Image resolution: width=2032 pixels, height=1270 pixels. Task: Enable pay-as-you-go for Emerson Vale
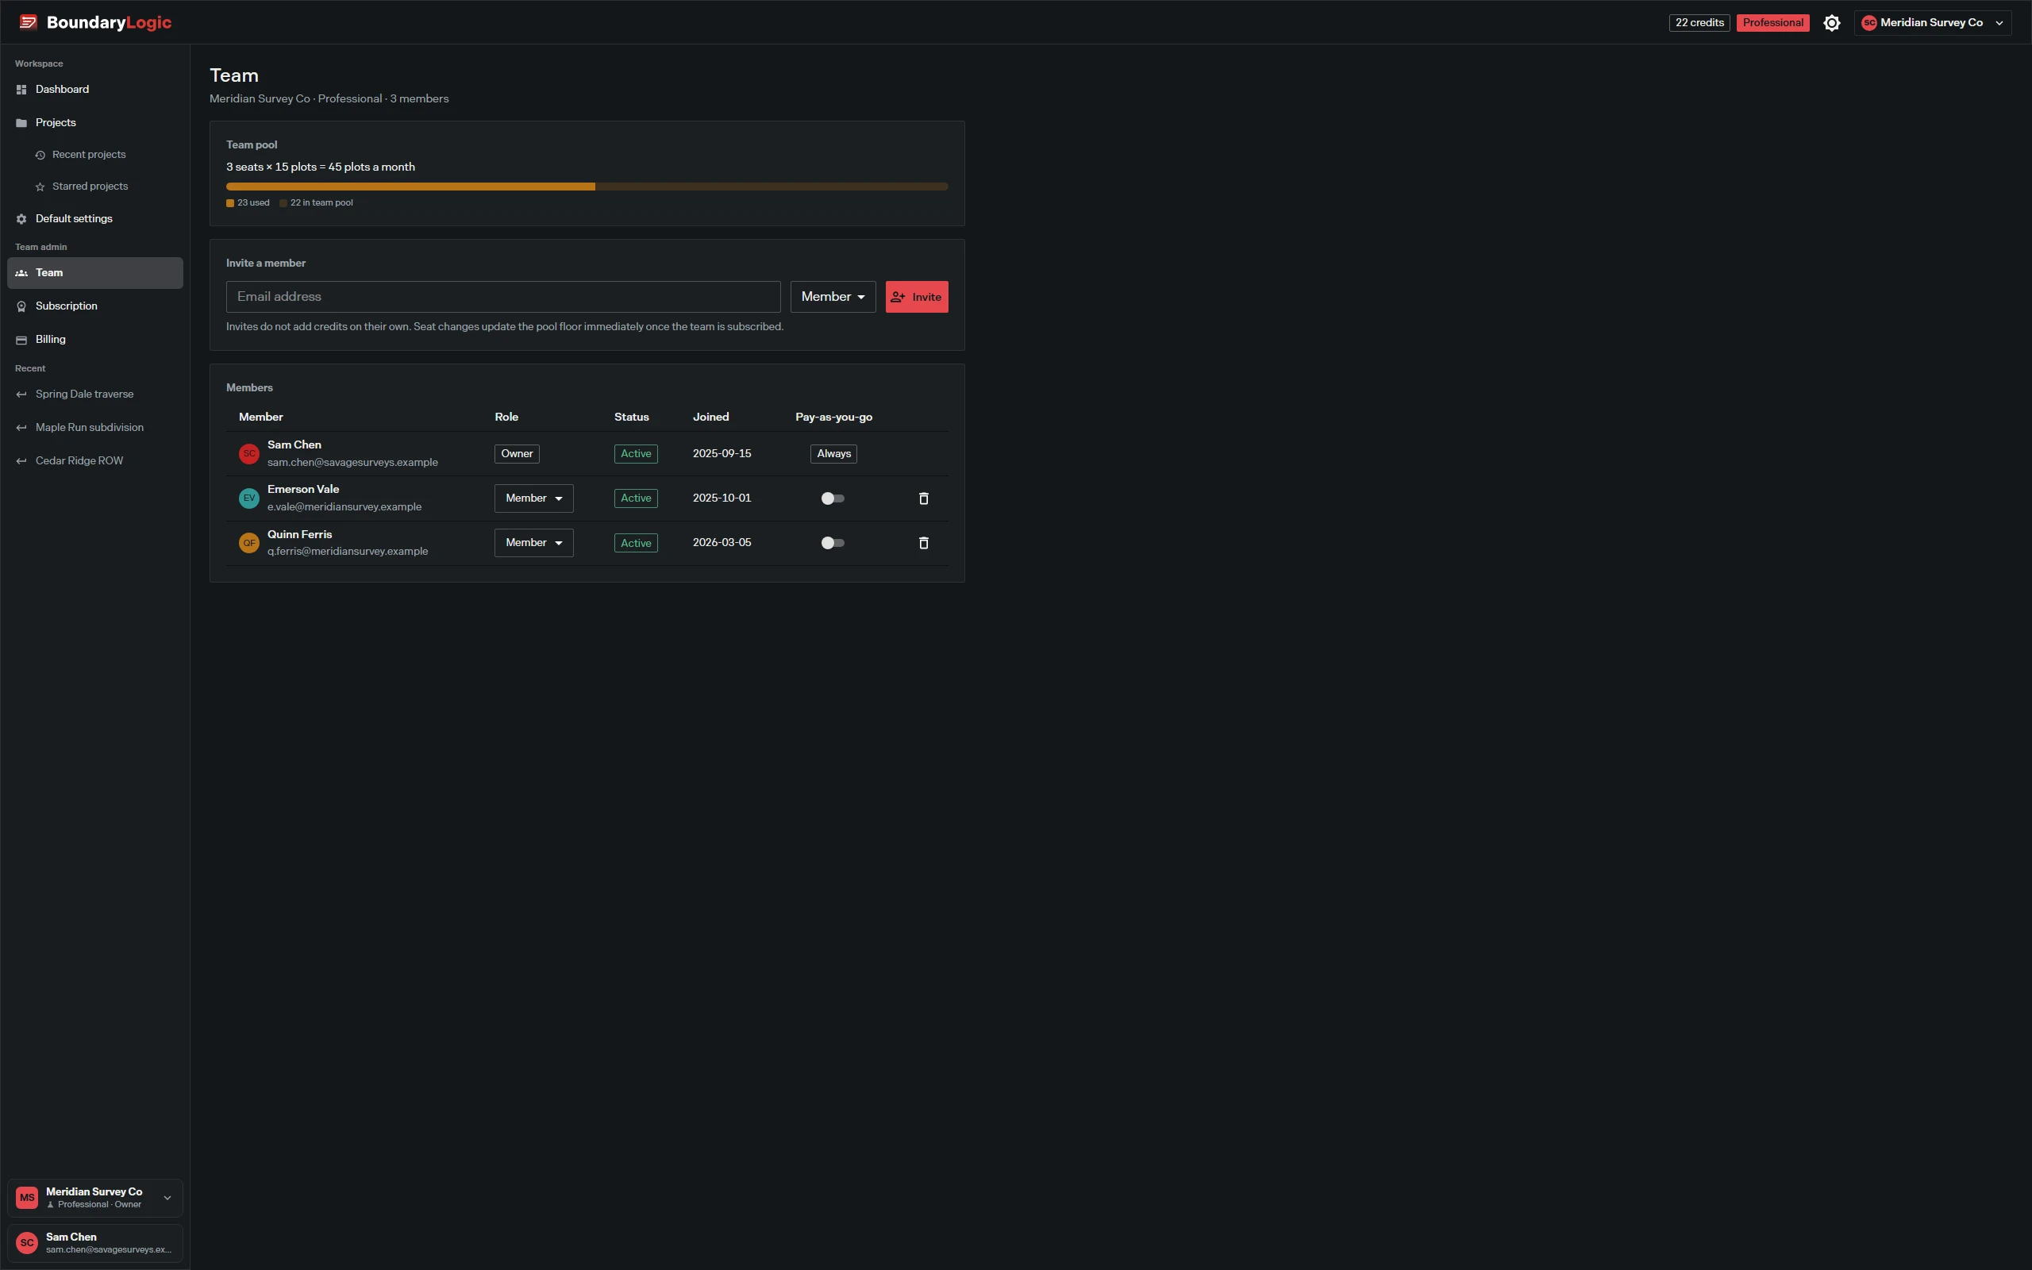(832, 498)
